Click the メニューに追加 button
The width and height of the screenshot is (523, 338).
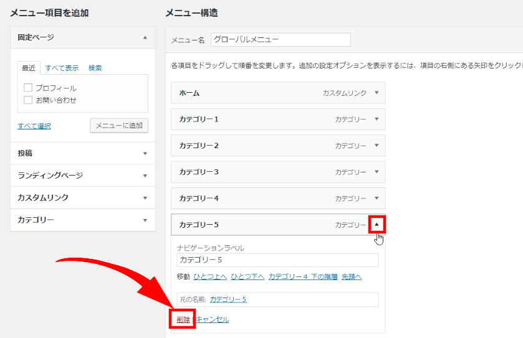[119, 126]
